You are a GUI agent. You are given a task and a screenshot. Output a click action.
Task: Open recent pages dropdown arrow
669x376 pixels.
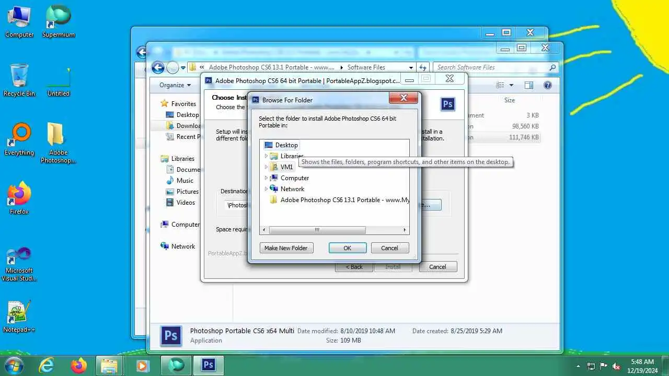[x=183, y=67]
